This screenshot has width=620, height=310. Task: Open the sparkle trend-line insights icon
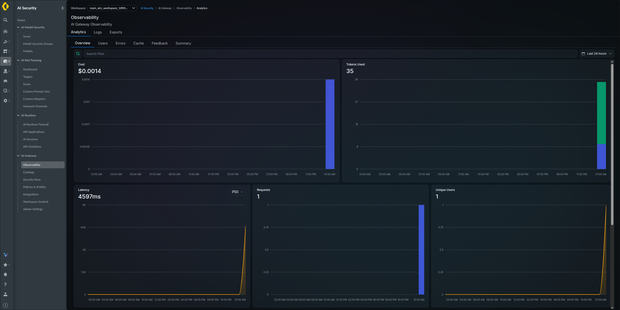[x=5, y=41]
